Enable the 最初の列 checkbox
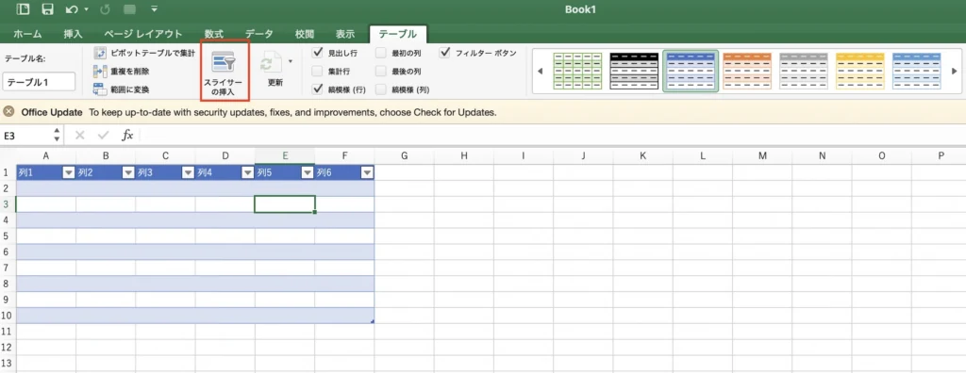The height and width of the screenshot is (373, 966). pyautogui.click(x=381, y=53)
